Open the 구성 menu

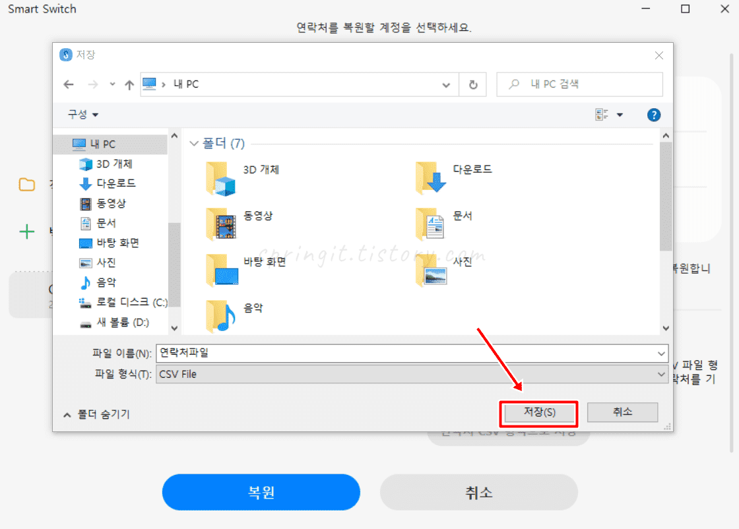[x=83, y=115]
